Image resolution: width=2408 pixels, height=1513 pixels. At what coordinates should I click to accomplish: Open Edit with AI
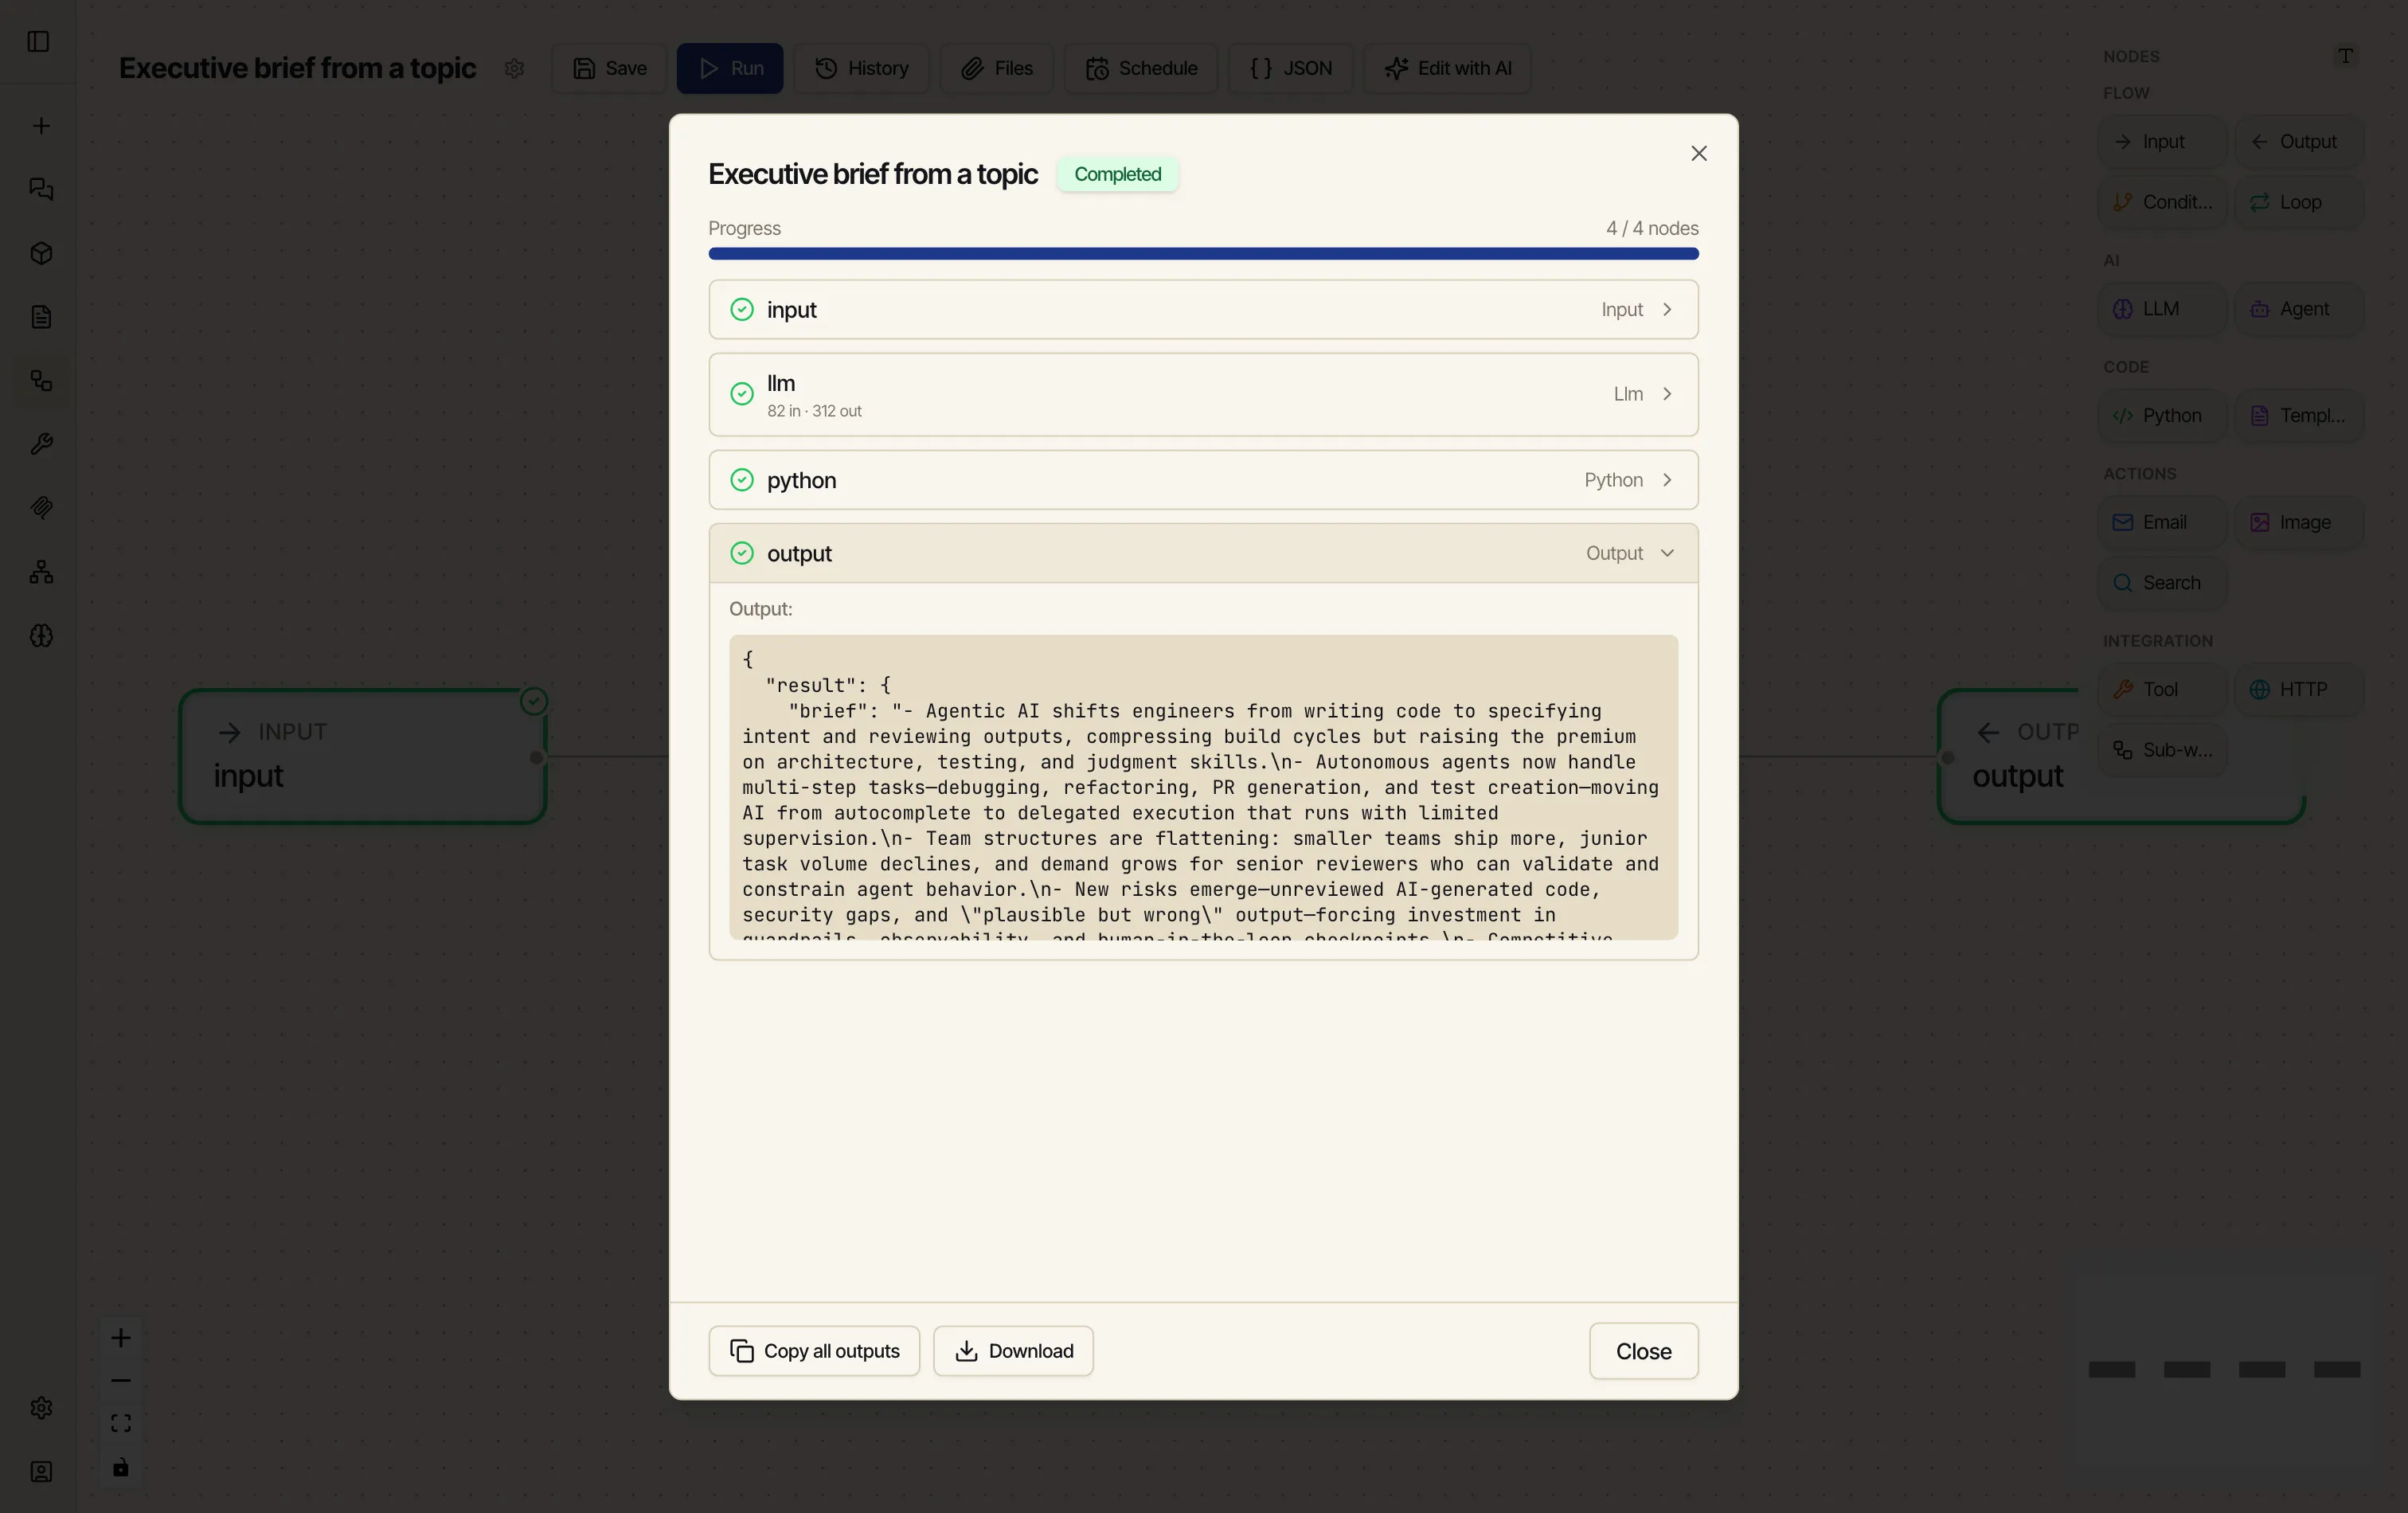pyautogui.click(x=1447, y=68)
